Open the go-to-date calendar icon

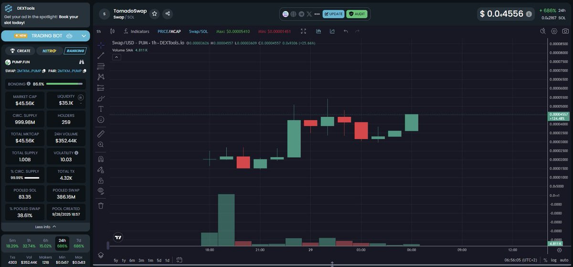coord(179,260)
